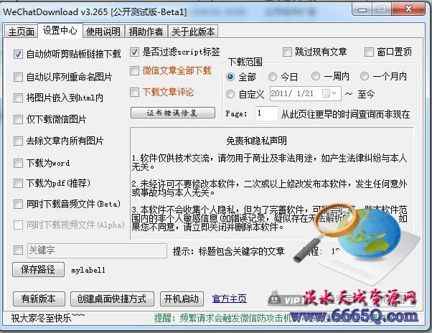Choose 一个月内 download range

pyautogui.click(x=365, y=76)
